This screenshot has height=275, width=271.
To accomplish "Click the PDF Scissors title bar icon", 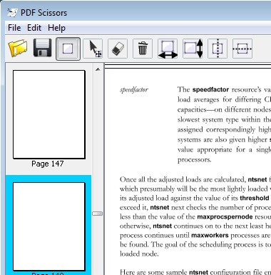I will tap(12, 12).
